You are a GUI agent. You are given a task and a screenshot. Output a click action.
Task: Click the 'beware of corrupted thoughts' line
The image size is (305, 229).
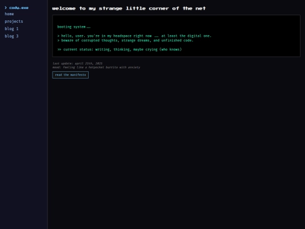click(x=125, y=41)
